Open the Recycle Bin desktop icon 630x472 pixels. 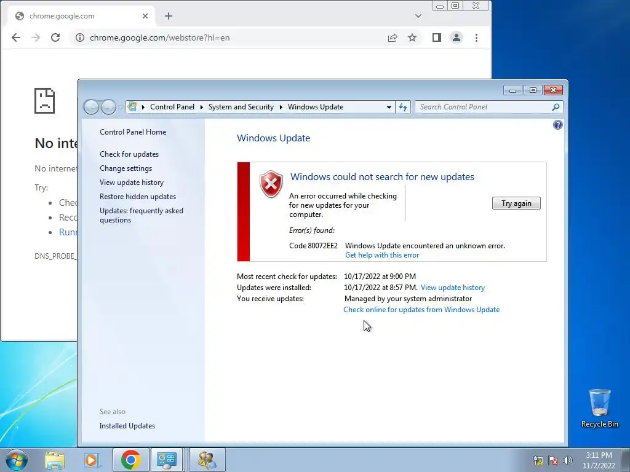point(599,408)
